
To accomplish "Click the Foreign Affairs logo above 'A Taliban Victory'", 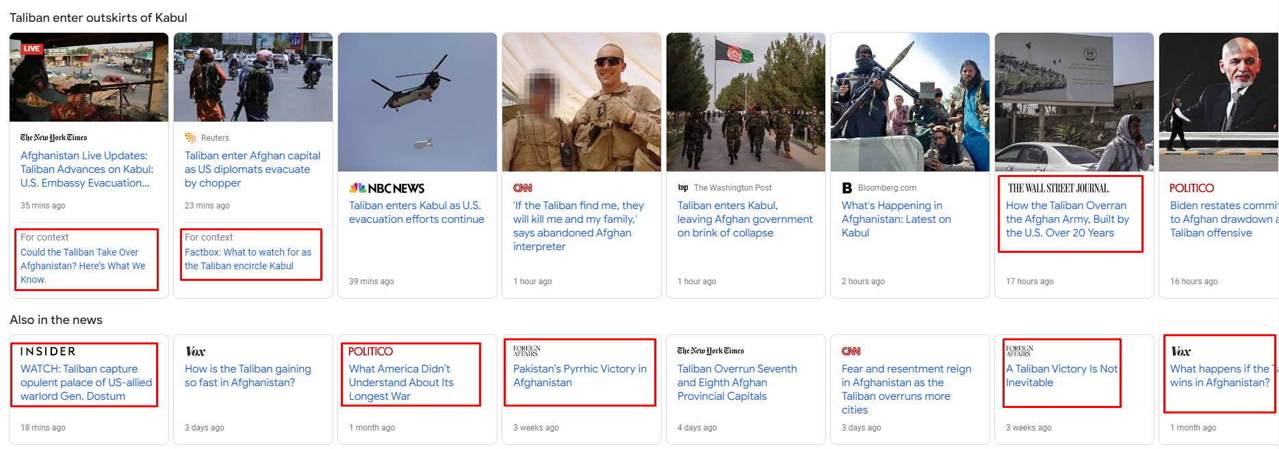I will click(1020, 351).
